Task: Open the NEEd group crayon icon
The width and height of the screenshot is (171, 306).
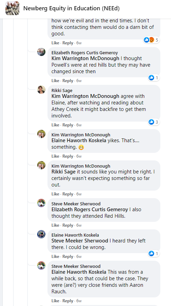Action: pyautogui.click(x=12, y=8)
